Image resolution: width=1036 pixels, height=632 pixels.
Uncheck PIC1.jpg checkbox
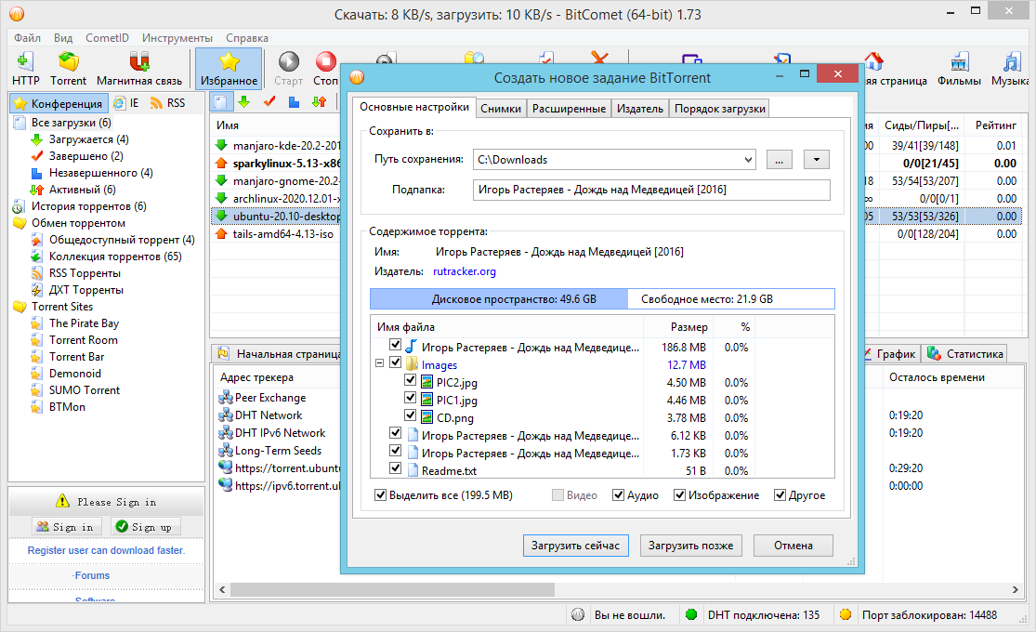pyautogui.click(x=411, y=398)
